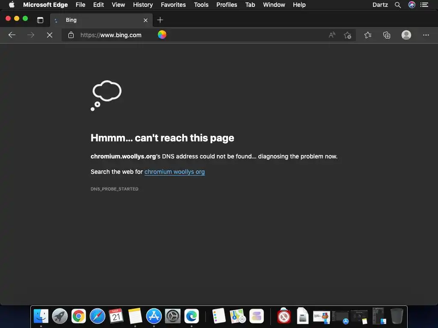Open Calendar showing MAR 21 in Dock
438x328 pixels.
coord(116,316)
